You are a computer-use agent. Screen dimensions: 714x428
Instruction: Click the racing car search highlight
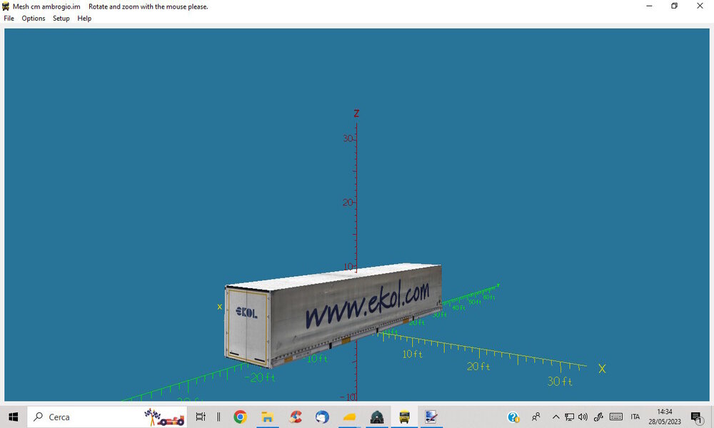[x=164, y=417]
